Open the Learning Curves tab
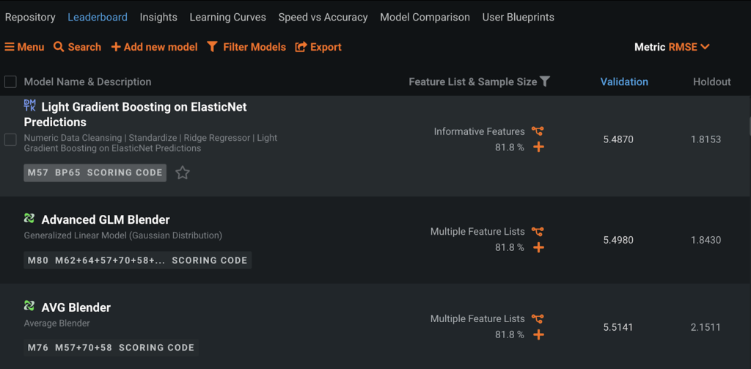The image size is (751, 369). pos(228,17)
